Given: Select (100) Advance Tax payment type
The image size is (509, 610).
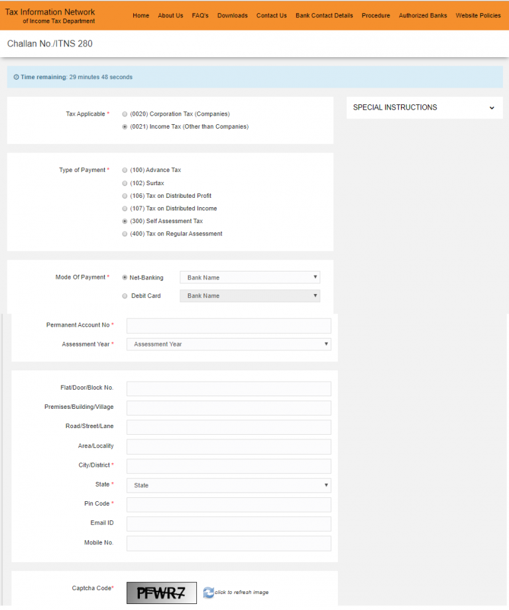Looking at the screenshot, I should pyautogui.click(x=125, y=171).
